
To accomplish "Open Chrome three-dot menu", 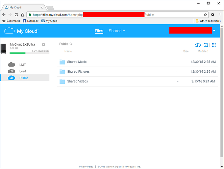I will click(x=220, y=15).
